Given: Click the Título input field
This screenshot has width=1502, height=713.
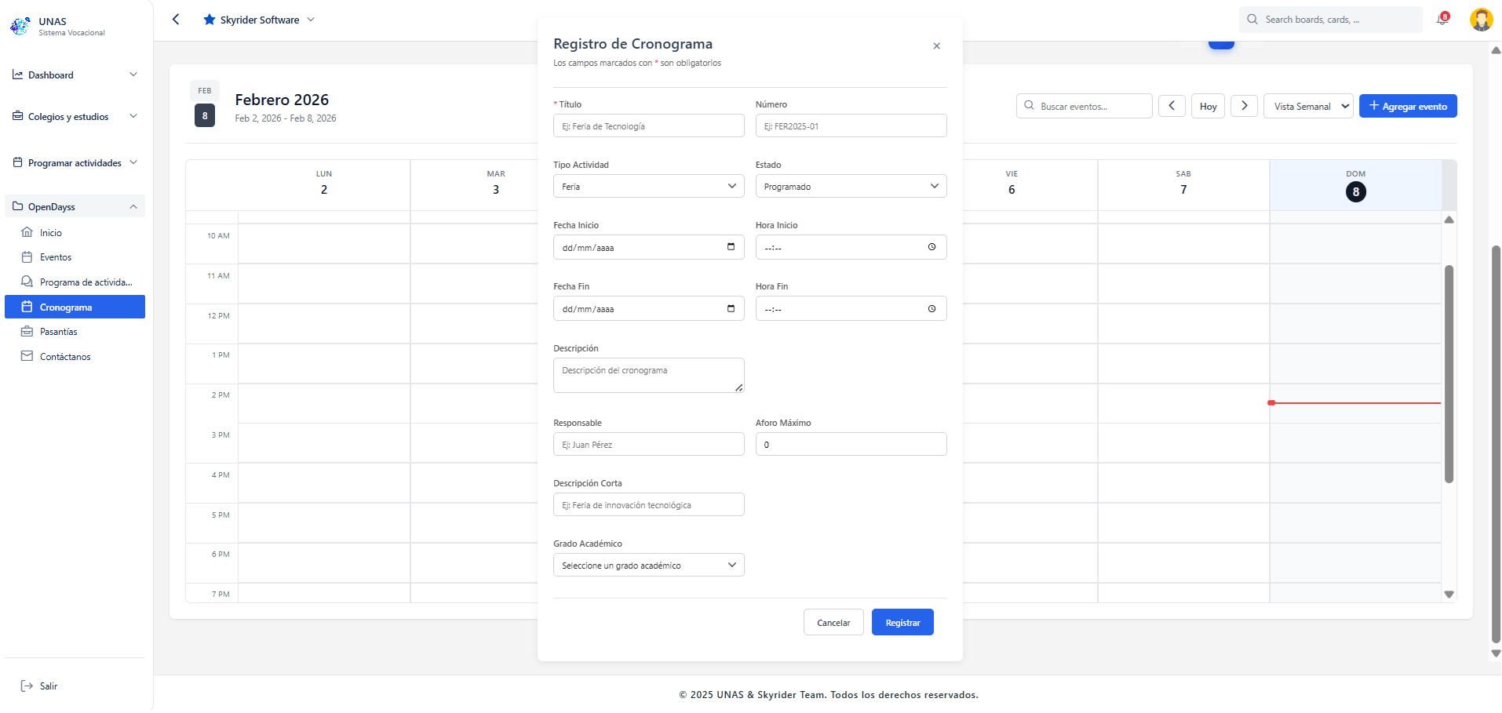Looking at the screenshot, I should pos(648,126).
